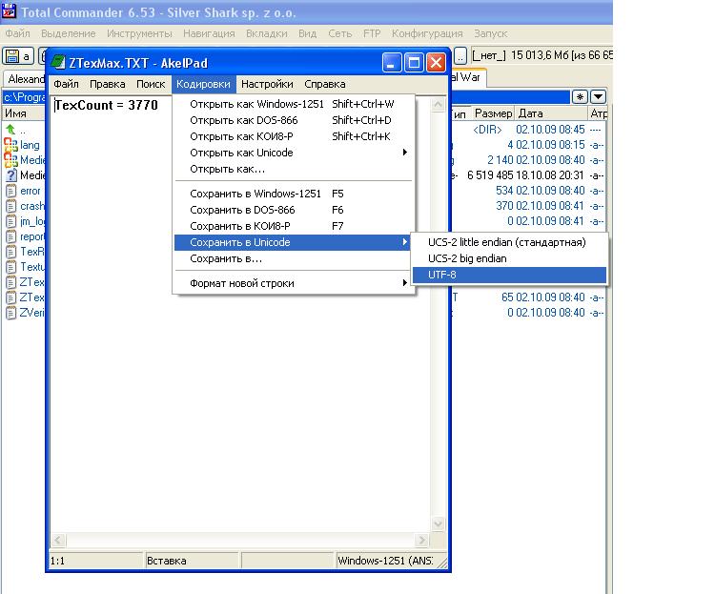This screenshot has width=715, height=594.
Task: Click the parent directory up-arrow icon
Action: click(x=10, y=130)
